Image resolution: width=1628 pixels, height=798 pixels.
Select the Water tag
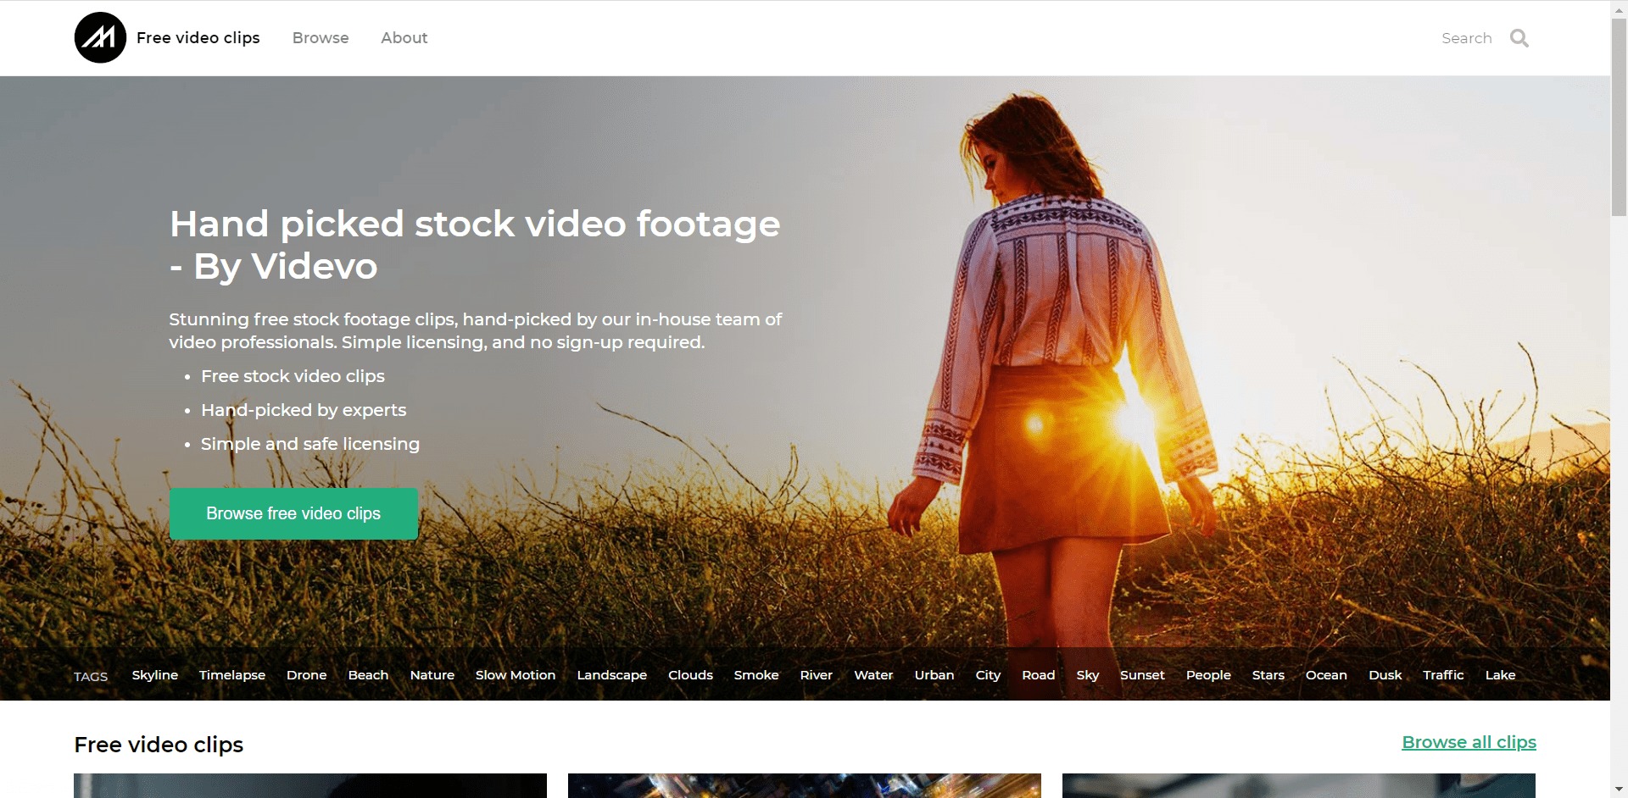click(873, 675)
